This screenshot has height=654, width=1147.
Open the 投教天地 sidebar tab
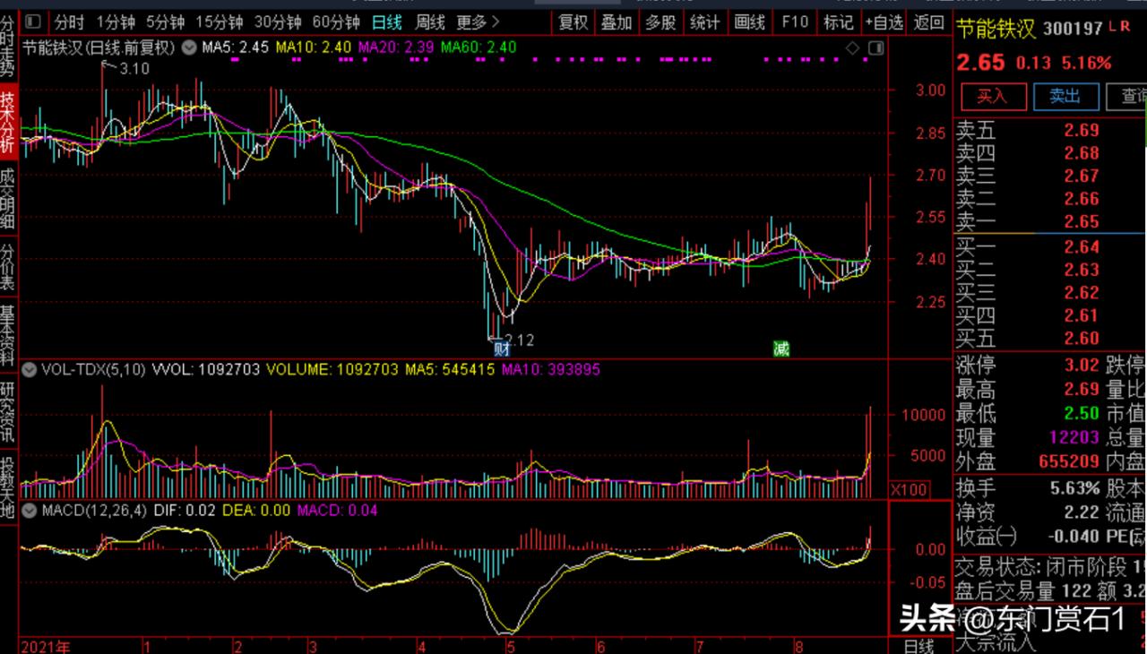pos(8,486)
